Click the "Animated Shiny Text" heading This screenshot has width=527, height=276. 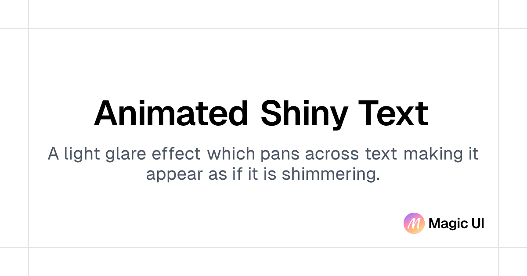pos(261,113)
